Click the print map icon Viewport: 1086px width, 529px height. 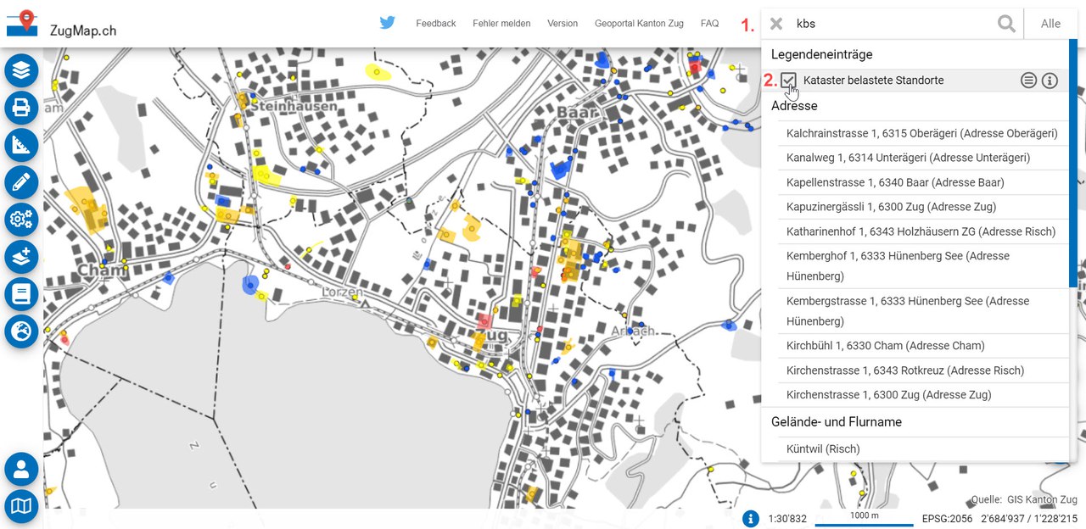click(21, 108)
